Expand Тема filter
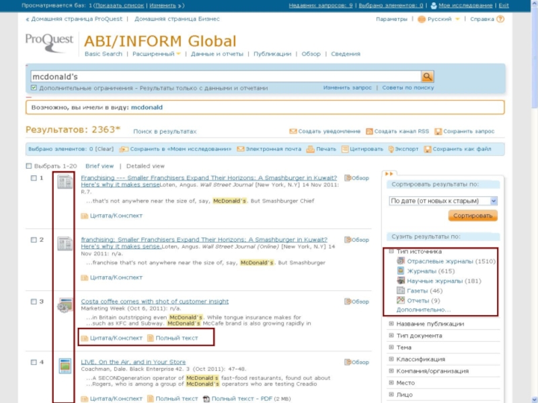 (x=391, y=347)
